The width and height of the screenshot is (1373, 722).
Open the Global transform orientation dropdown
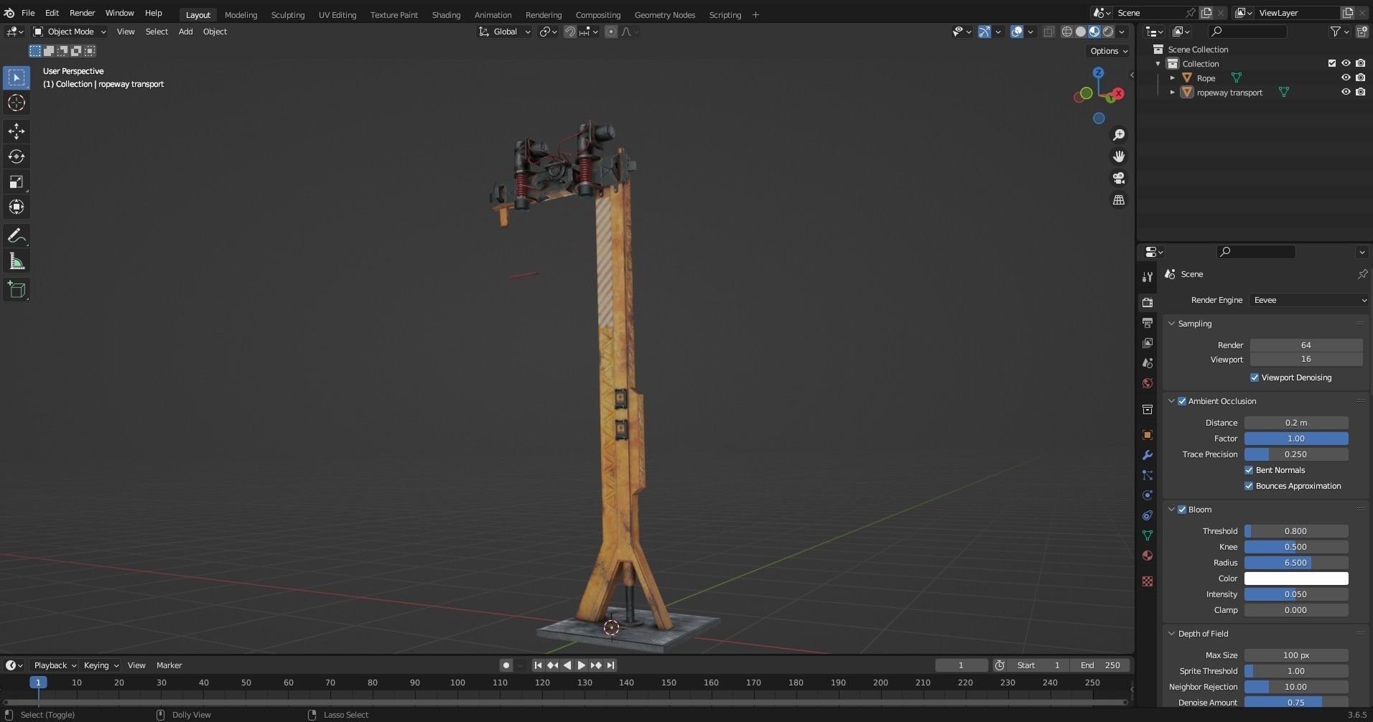click(x=505, y=32)
